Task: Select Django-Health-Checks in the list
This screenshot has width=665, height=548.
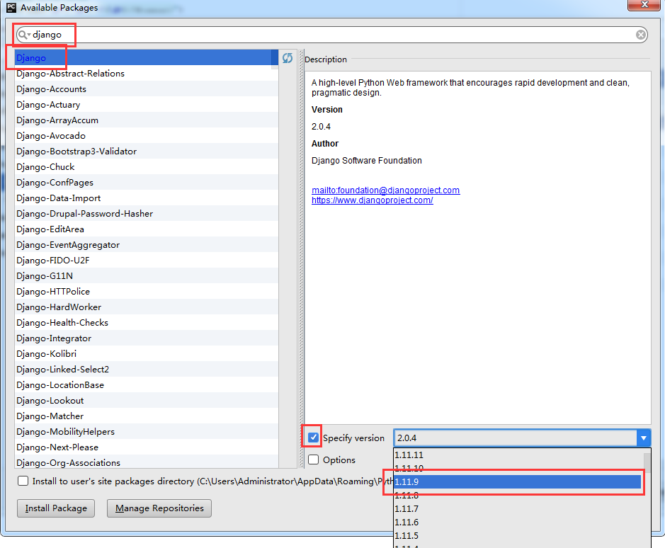Action: (x=147, y=323)
